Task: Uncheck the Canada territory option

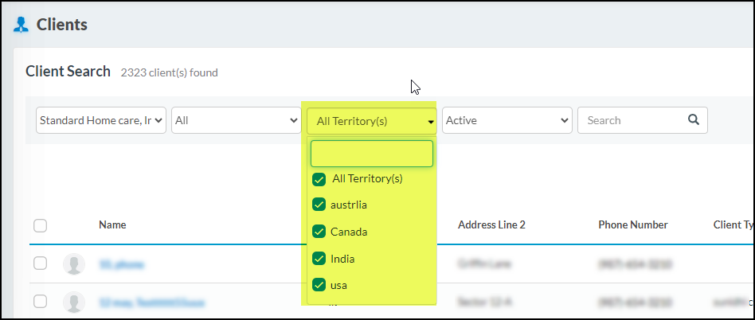Action: coord(319,232)
